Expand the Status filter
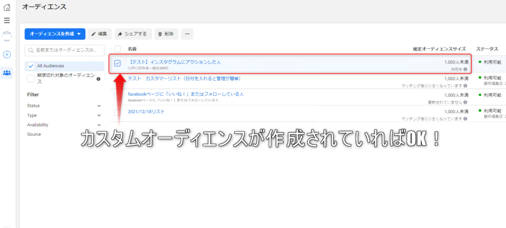 click(65, 105)
